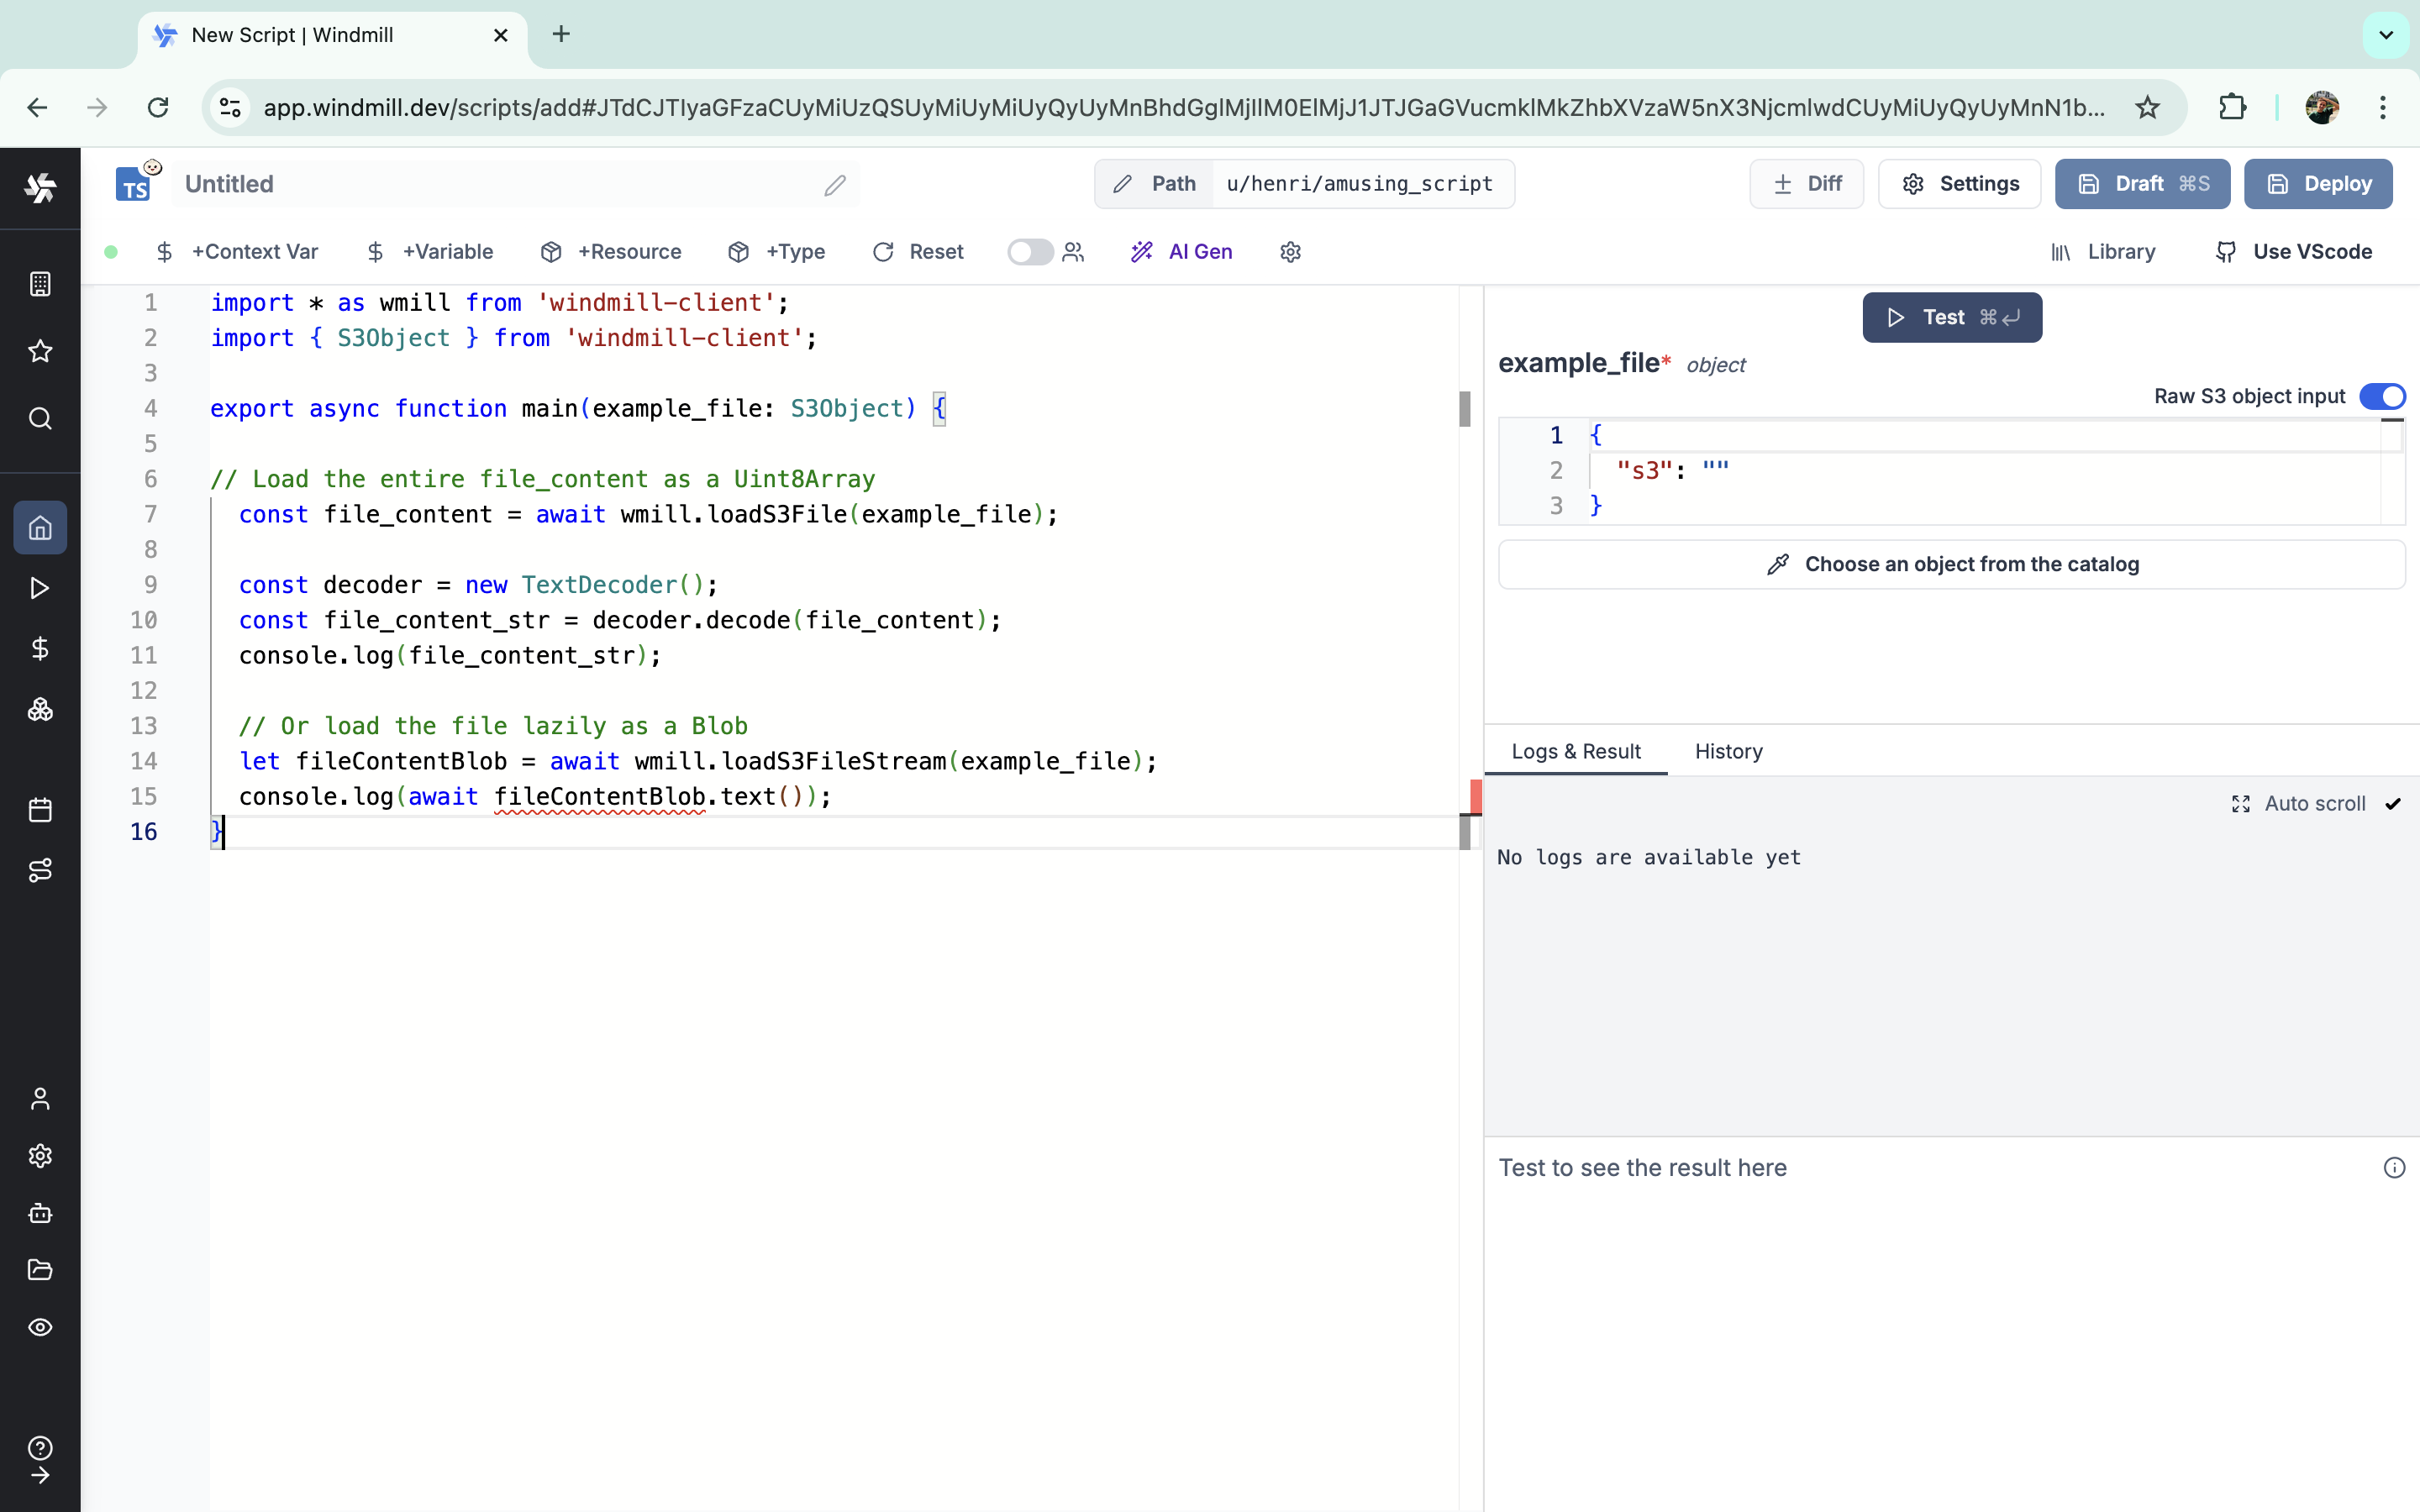
Task: Click the script path u/henri/amusing_script field
Action: click(1360, 184)
